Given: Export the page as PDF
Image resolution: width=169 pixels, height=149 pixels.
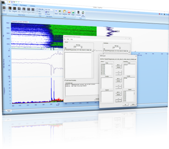Looking at the screenshot, I should coord(69,12).
